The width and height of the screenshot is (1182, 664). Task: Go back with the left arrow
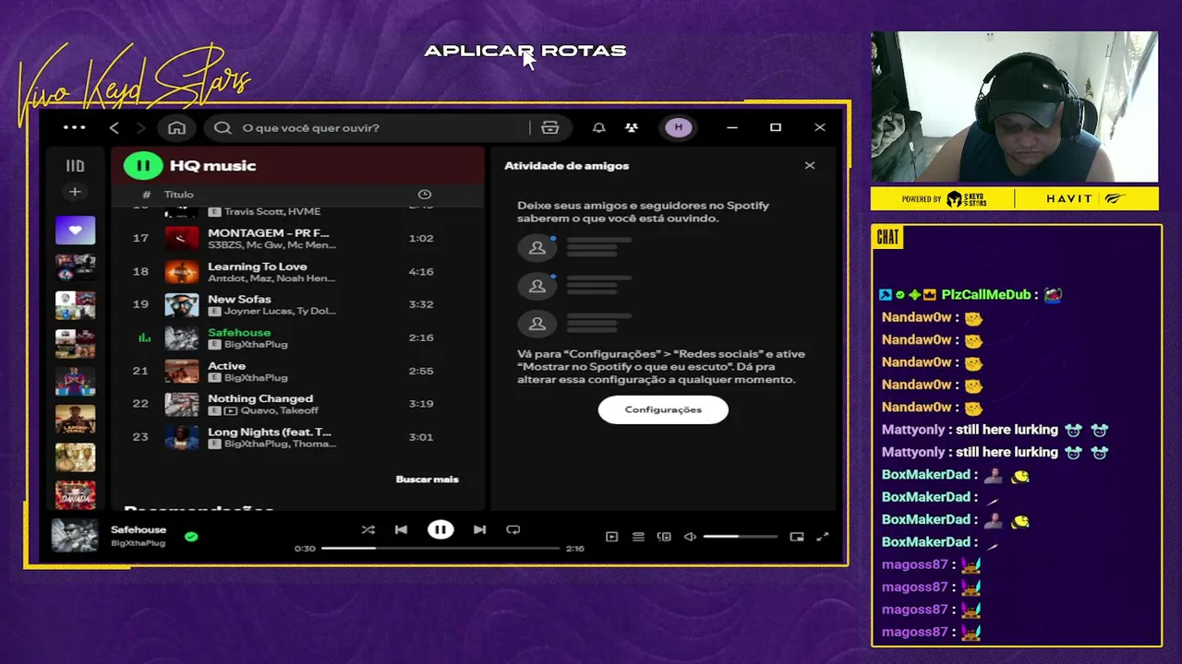[x=115, y=127]
